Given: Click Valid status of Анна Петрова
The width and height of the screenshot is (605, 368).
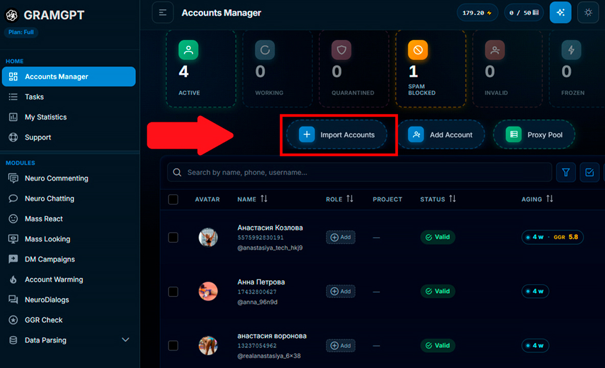Looking at the screenshot, I should 437,291.
